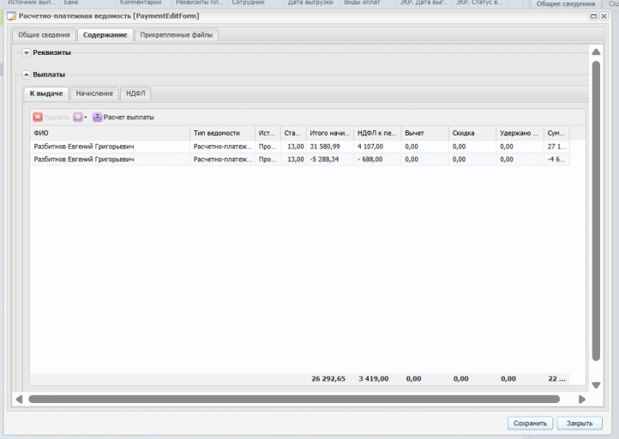Expand the Реквизиты section
619x439 pixels.
tap(26, 52)
